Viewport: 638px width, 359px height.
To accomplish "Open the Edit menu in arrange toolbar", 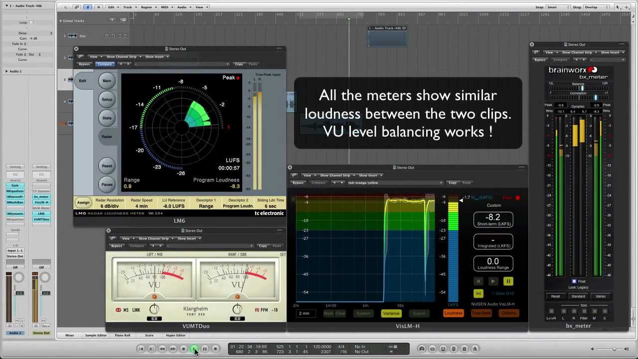I will tap(112, 7).
